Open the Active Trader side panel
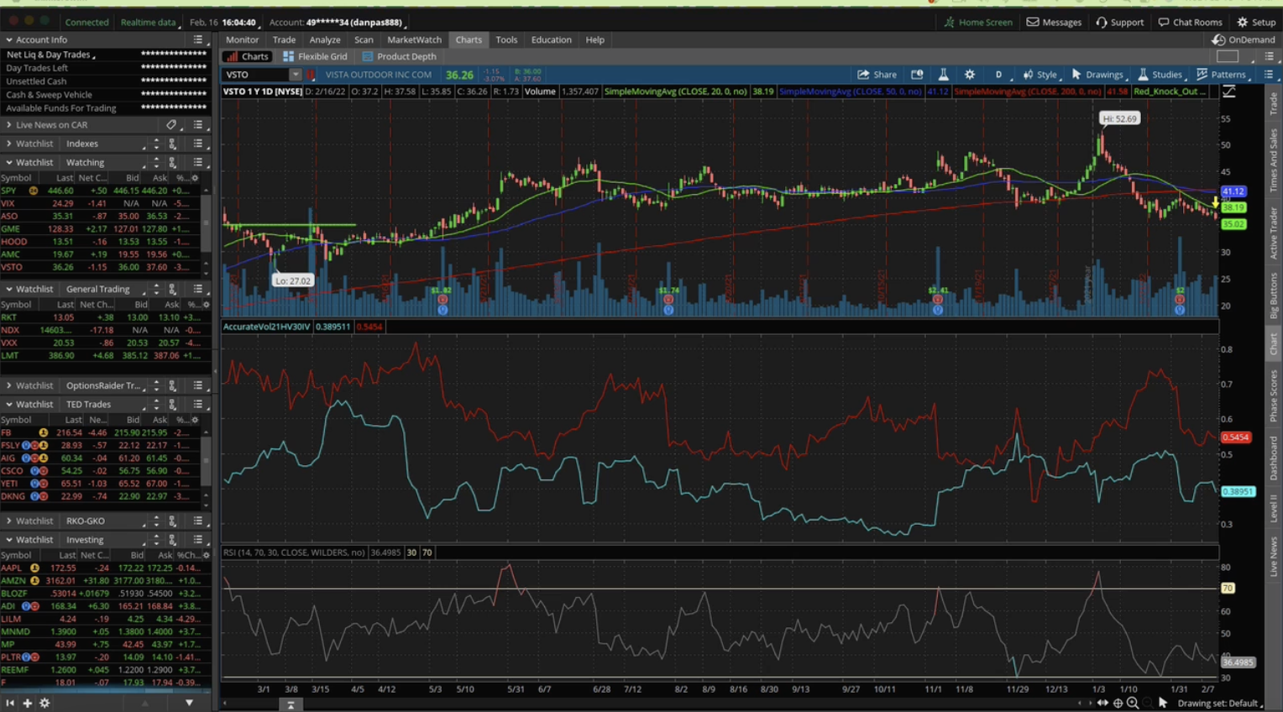1283x712 pixels. (x=1274, y=233)
